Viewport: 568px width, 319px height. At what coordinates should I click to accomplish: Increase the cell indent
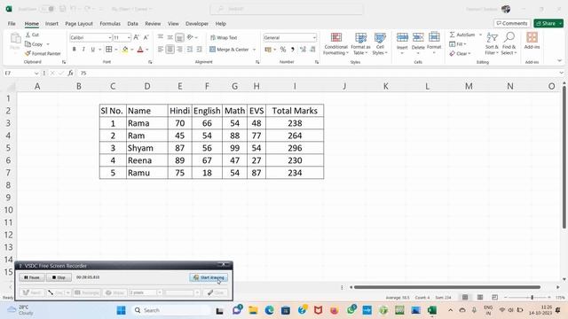pos(199,50)
